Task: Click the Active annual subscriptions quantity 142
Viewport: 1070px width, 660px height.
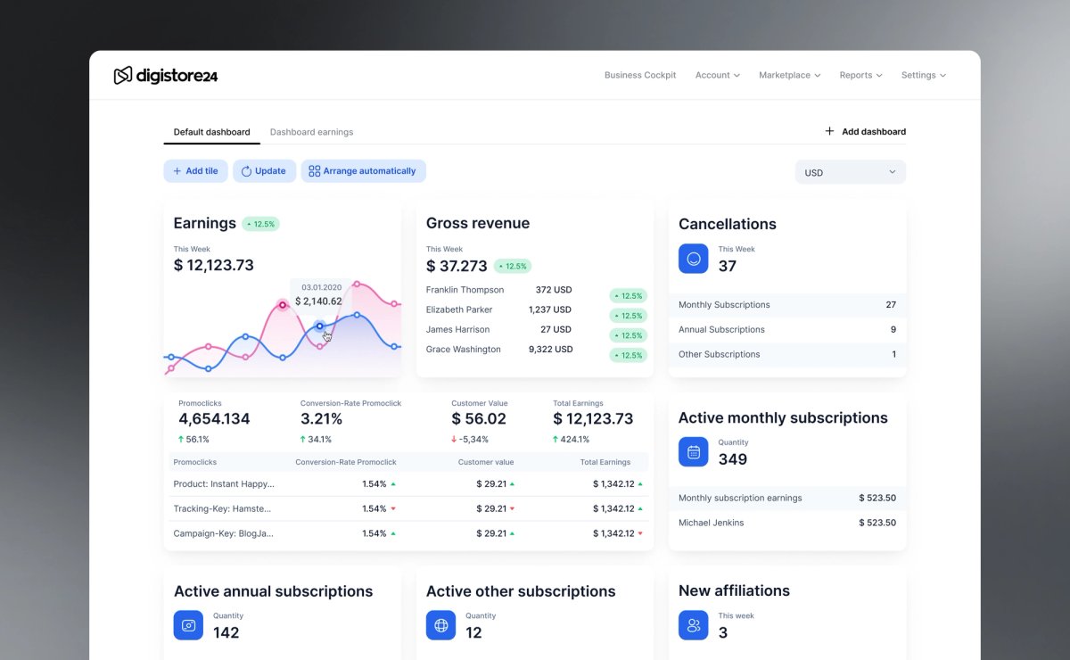Action: coord(226,633)
